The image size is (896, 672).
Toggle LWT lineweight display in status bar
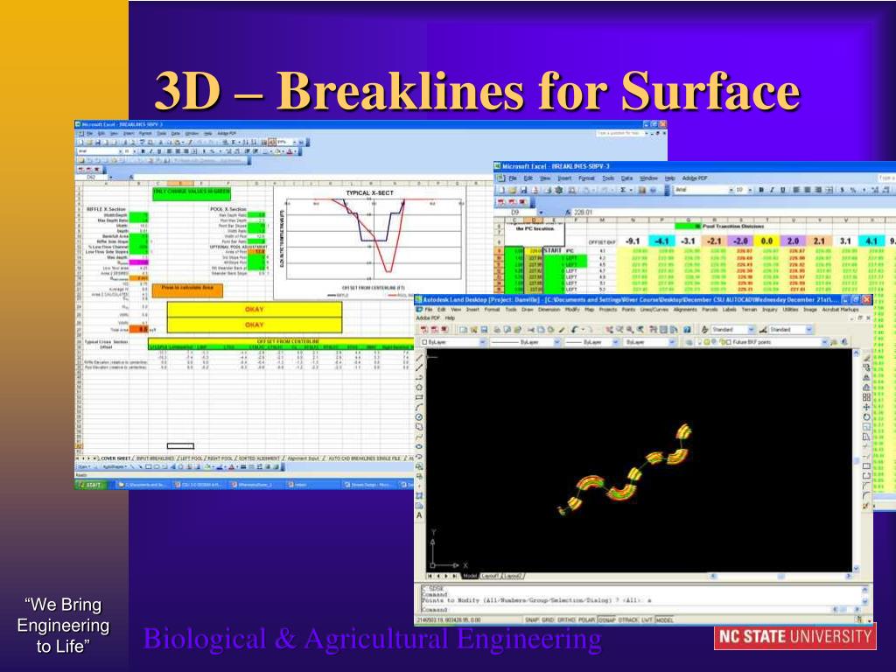(647, 619)
